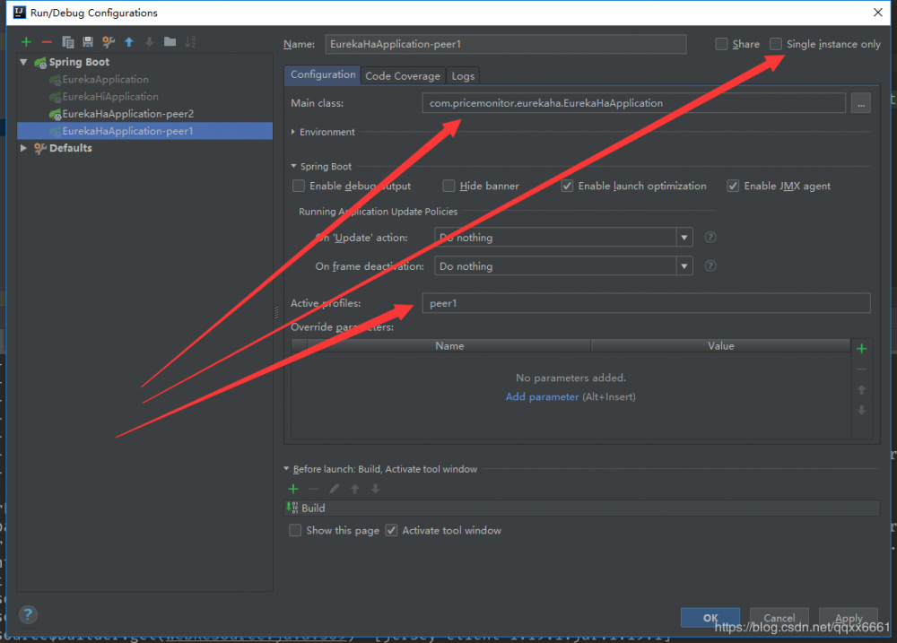Enable Single instance only checkbox
The image size is (897, 643).
point(776,44)
